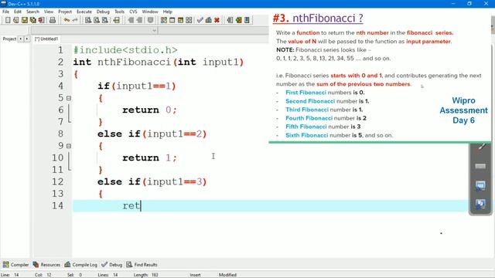The height and width of the screenshot is (278, 495).
Task: Click the Replace toolbar icon
Action: [x=97, y=20]
